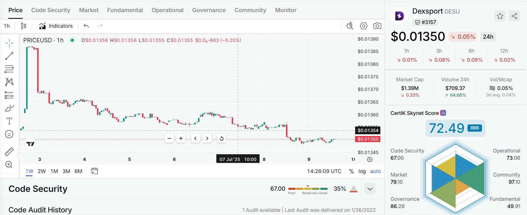Toggle auto scale on the chart
The height and width of the screenshot is (215, 527).
click(375, 171)
